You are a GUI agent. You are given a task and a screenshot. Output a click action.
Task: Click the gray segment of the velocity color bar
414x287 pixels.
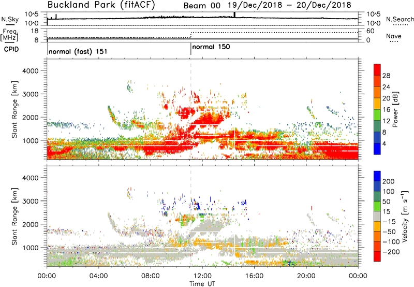coord(377,217)
